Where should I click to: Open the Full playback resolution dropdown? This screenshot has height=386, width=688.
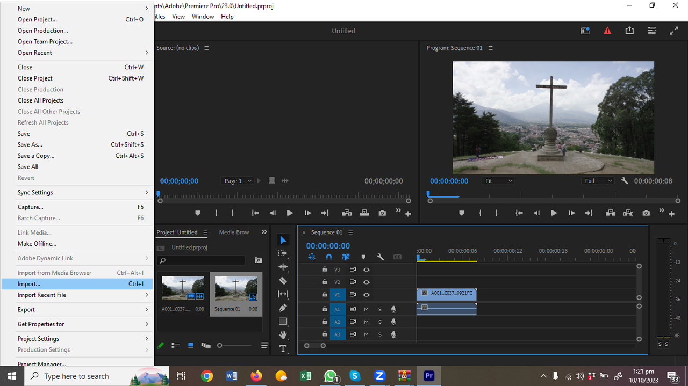[x=599, y=181]
